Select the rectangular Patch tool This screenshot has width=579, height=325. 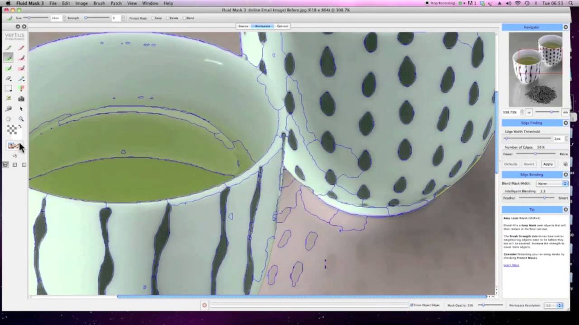(9, 88)
